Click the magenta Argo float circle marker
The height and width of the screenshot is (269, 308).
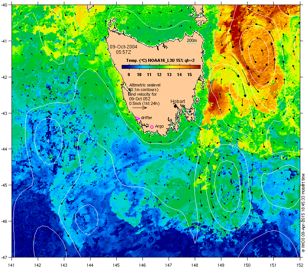(152, 127)
